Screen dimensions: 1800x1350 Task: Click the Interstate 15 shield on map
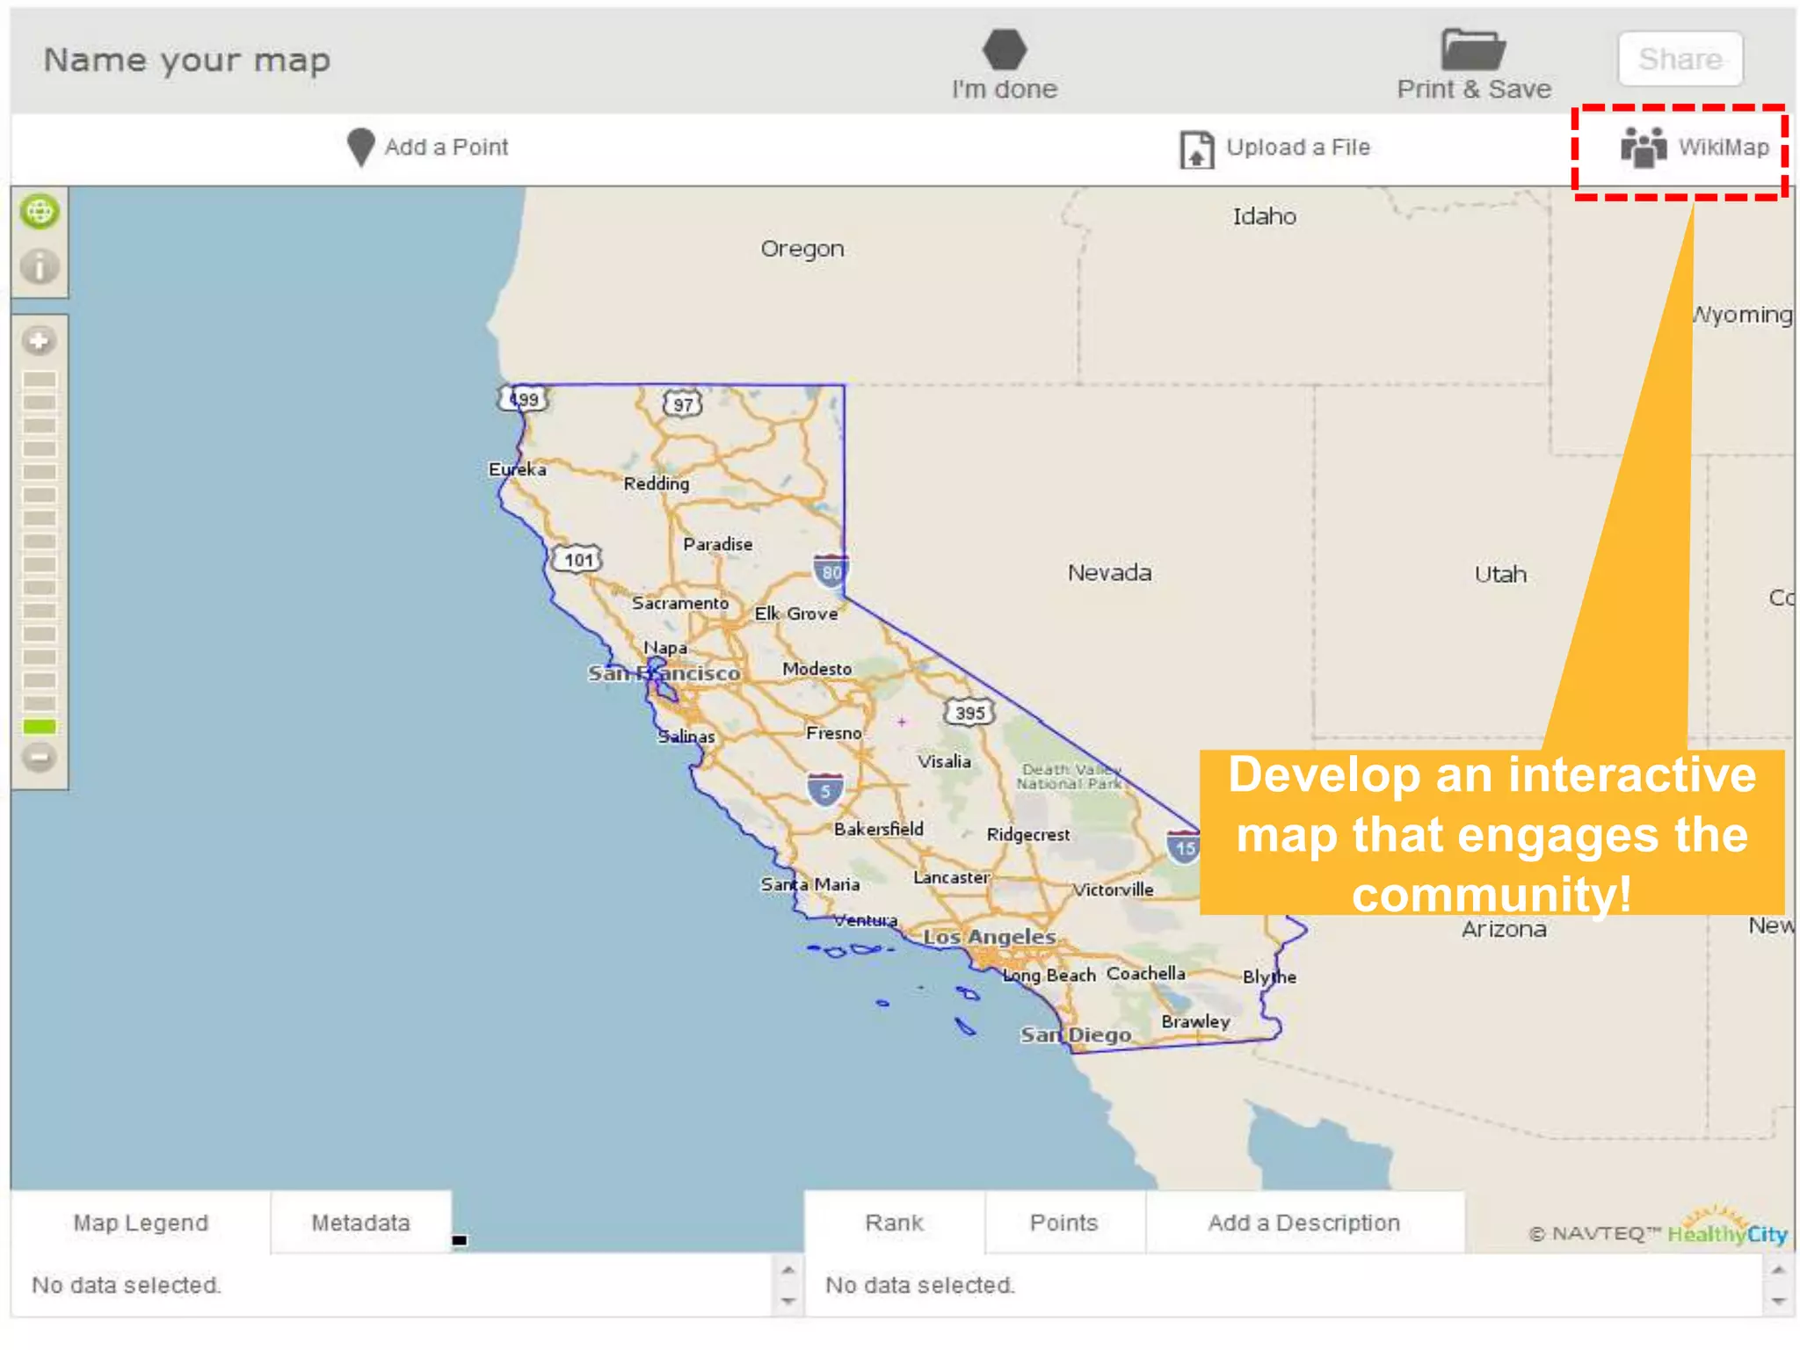(x=1184, y=846)
